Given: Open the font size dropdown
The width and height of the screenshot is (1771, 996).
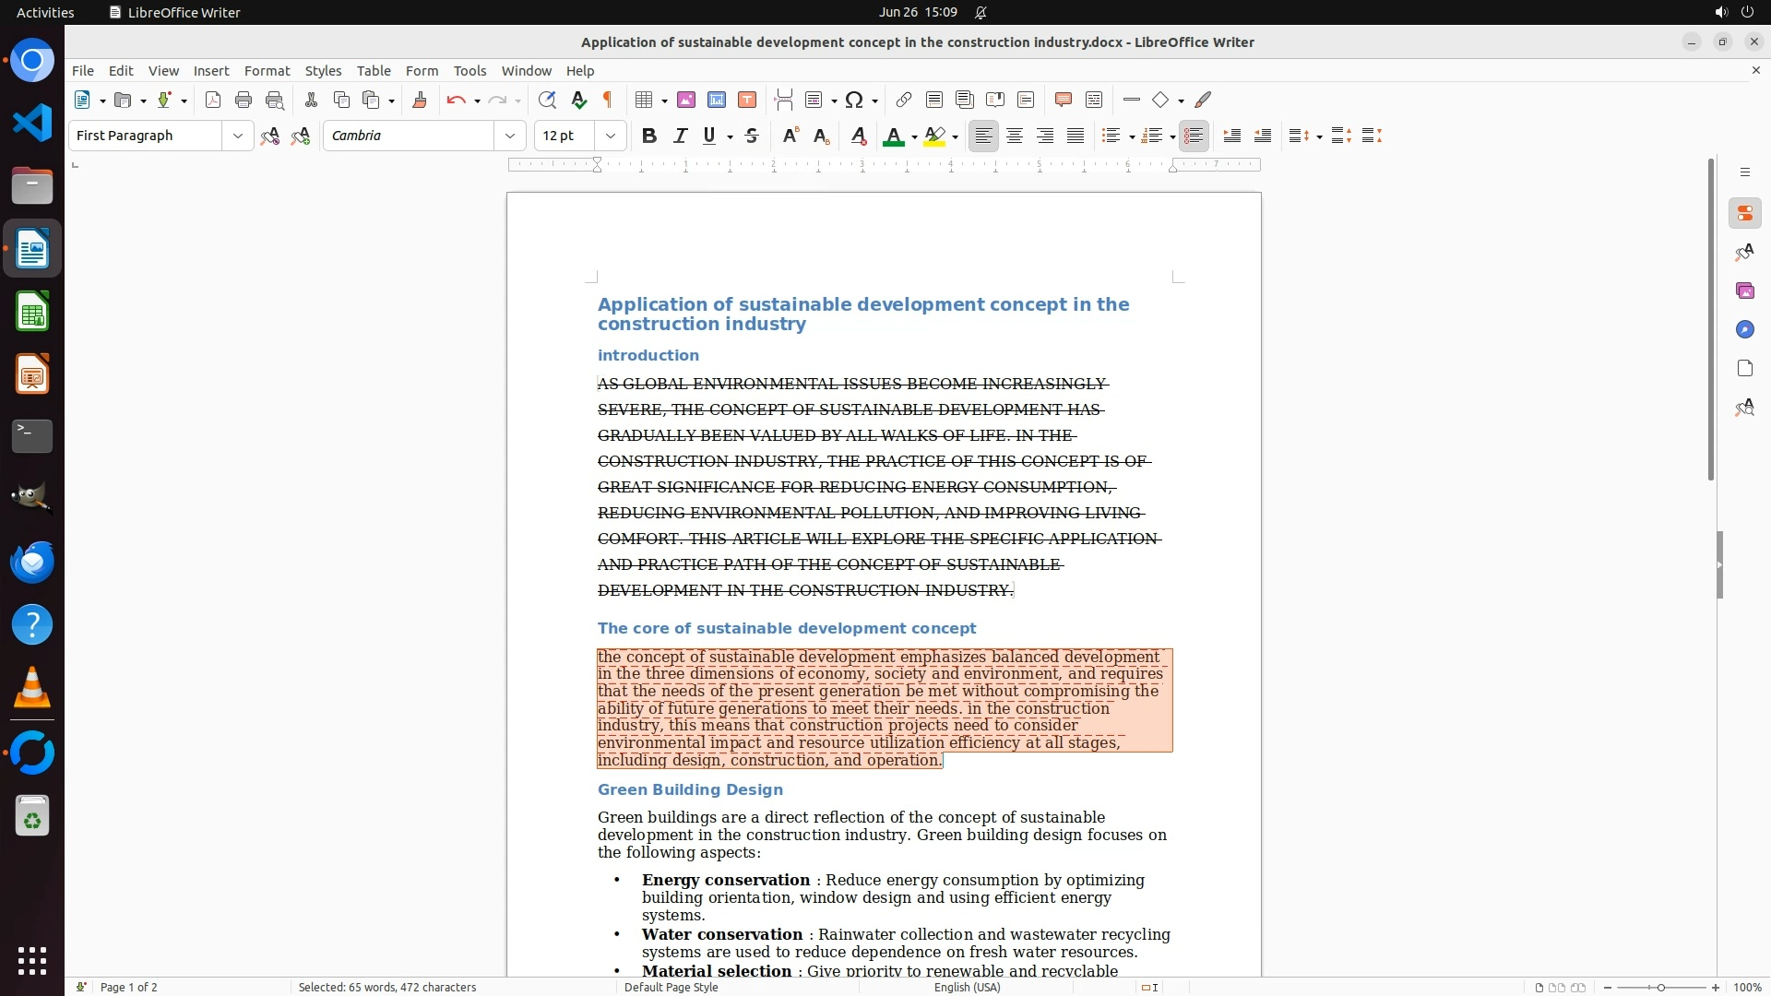Looking at the screenshot, I should click(610, 136).
